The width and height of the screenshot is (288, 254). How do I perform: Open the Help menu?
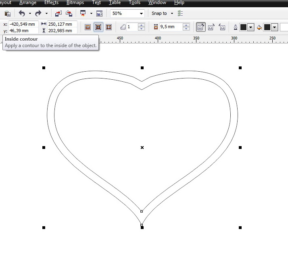point(179,2)
